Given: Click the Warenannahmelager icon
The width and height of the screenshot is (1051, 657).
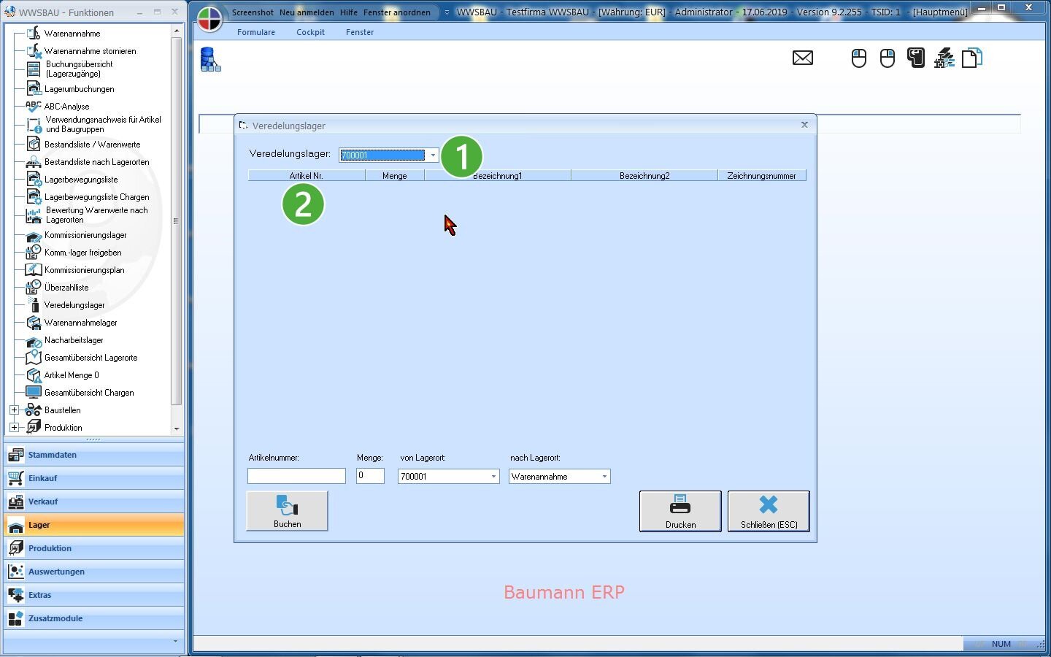Looking at the screenshot, I should tap(34, 322).
